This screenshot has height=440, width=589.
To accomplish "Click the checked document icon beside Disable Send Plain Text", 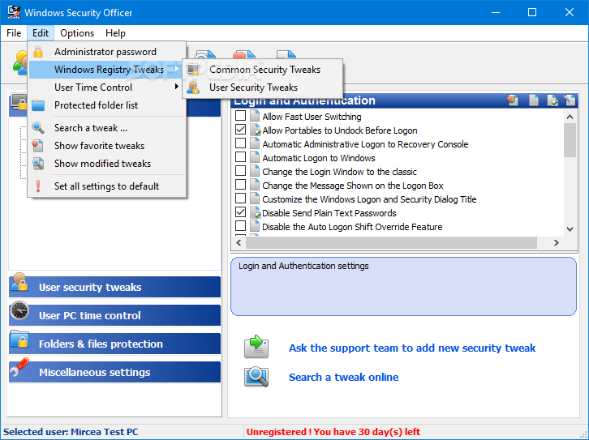I will point(256,213).
